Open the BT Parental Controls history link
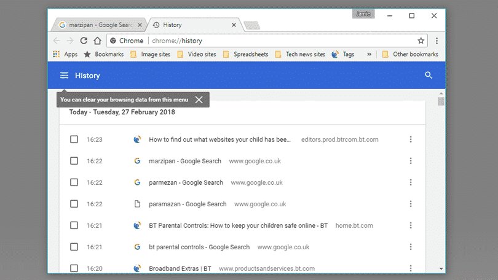The width and height of the screenshot is (498, 280). point(238,225)
